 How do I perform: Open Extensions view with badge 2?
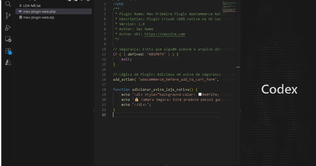point(8,51)
